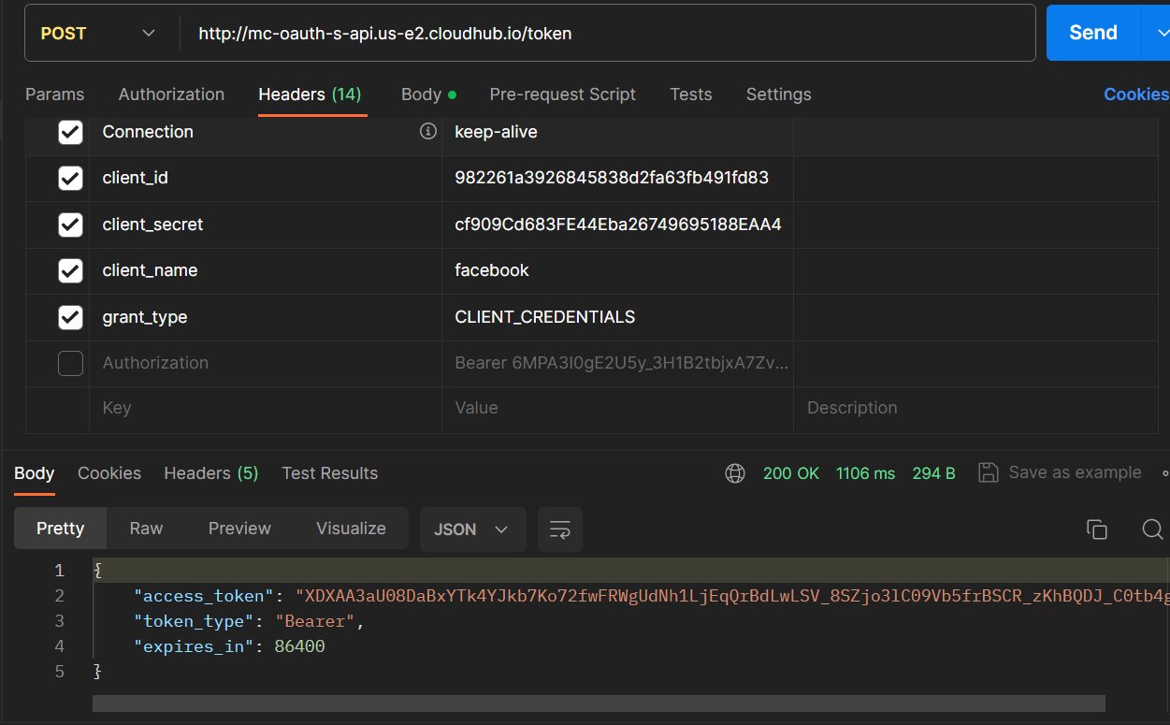Open the Send button dropdown arrow

click(x=1156, y=33)
